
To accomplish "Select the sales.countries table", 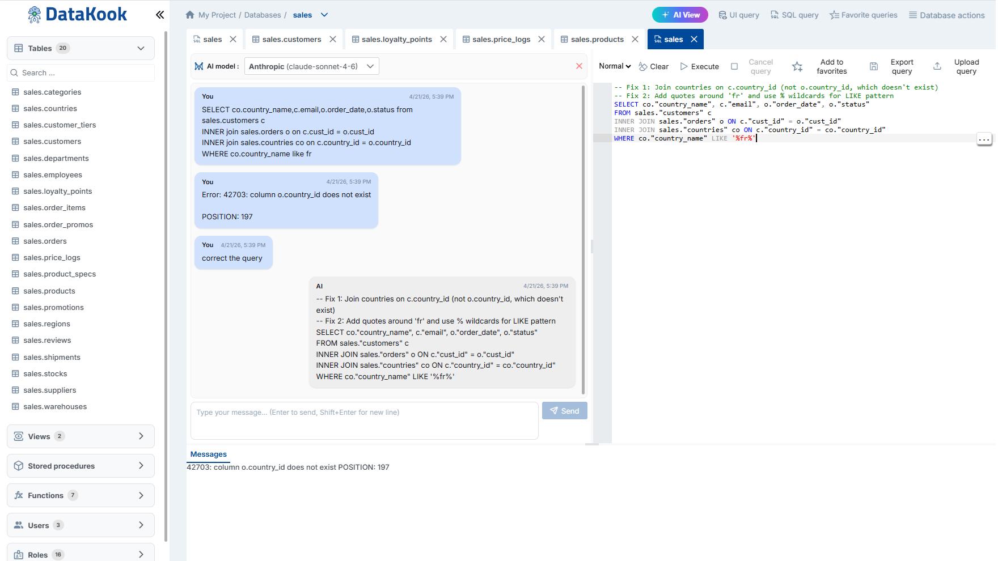I will coord(50,109).
